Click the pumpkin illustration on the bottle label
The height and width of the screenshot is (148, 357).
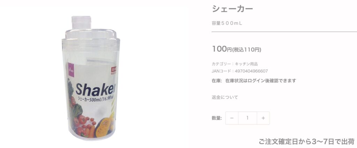103,128
